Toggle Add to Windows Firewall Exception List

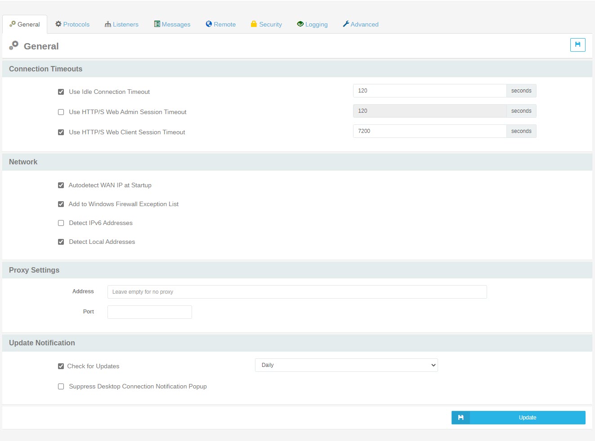tap(61, 204)
